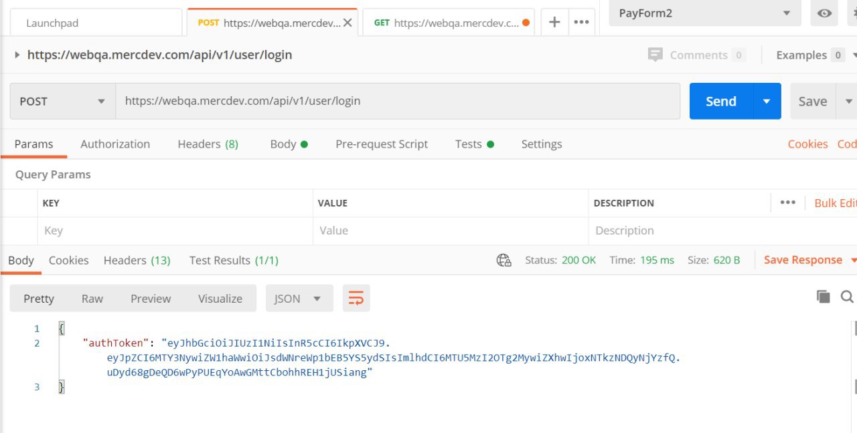The image size is (857, 433).
Task: Click line number 2 in response
Action: pyautogui.click(x=37, y=343)
